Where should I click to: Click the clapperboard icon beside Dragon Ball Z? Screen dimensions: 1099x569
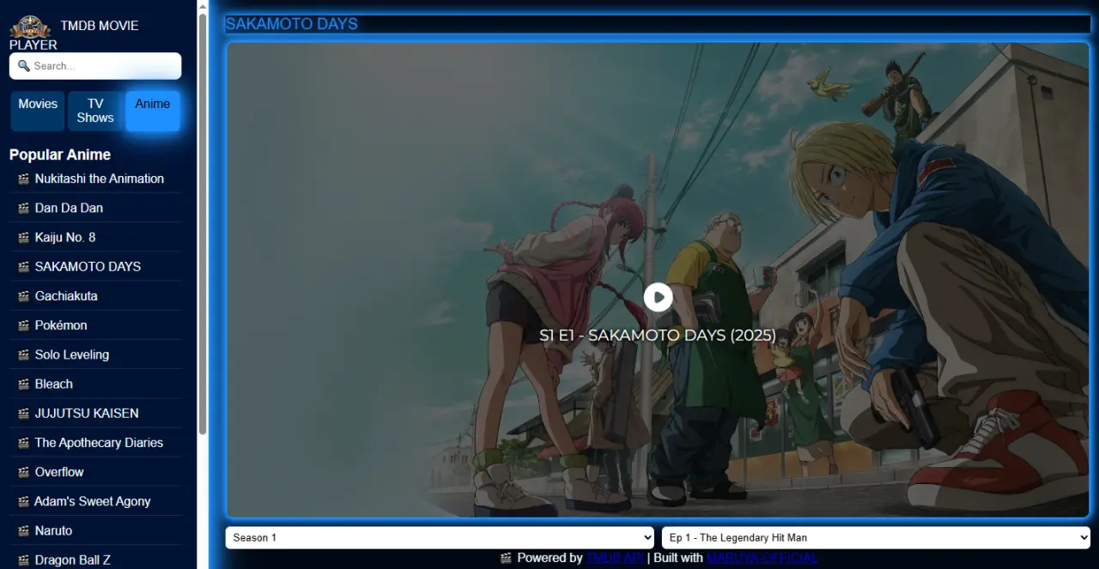click(x=24, y=560)
